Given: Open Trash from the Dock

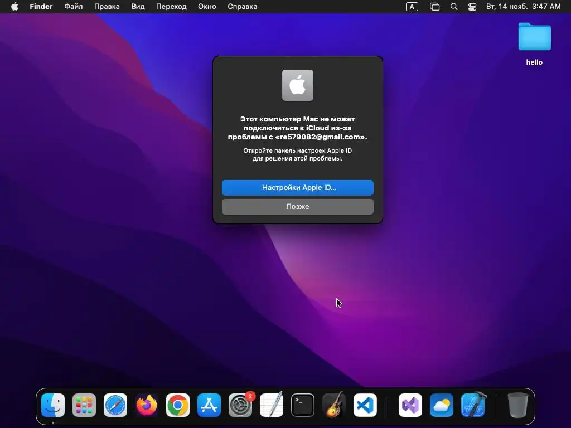Looking at the screenshot, I should pyautogui.click(x=518, y=405).
